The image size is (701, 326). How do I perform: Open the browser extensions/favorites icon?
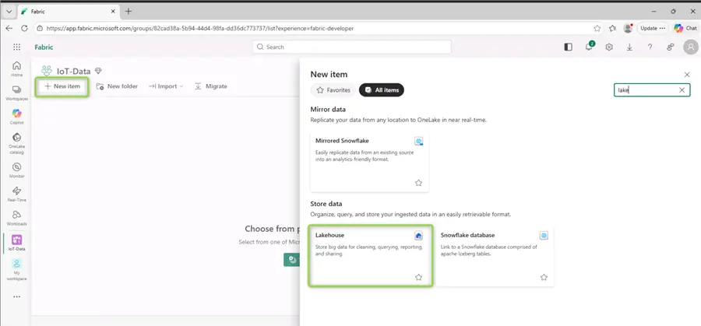[612, 28]
